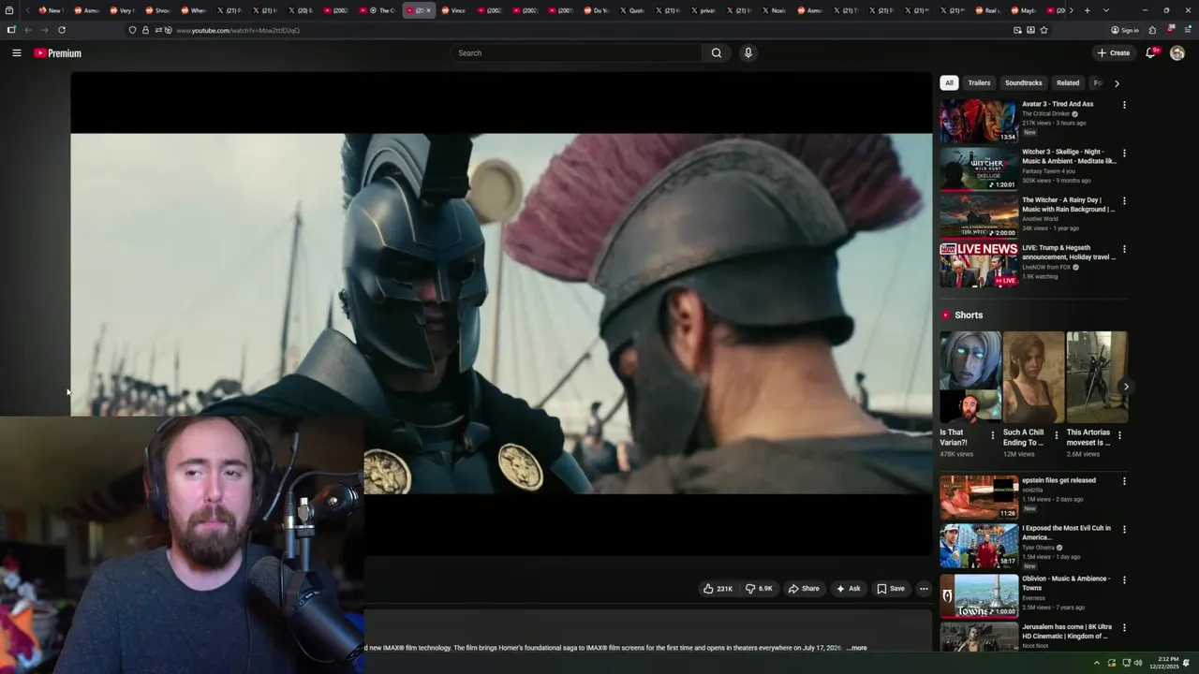Open The Witcher - A Rainy Day thumbnail
This screenshot has height=674, width=1199.
979,216
